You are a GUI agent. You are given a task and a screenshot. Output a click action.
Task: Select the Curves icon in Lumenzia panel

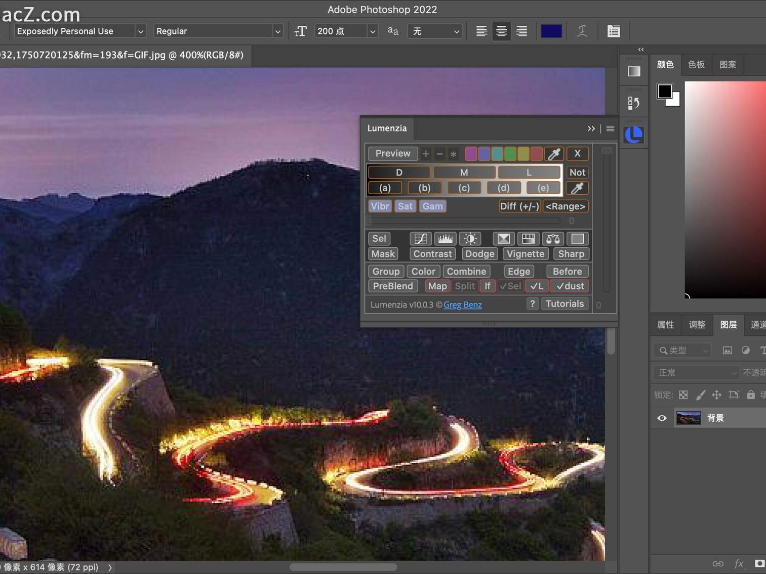click(x=421, y=238)
